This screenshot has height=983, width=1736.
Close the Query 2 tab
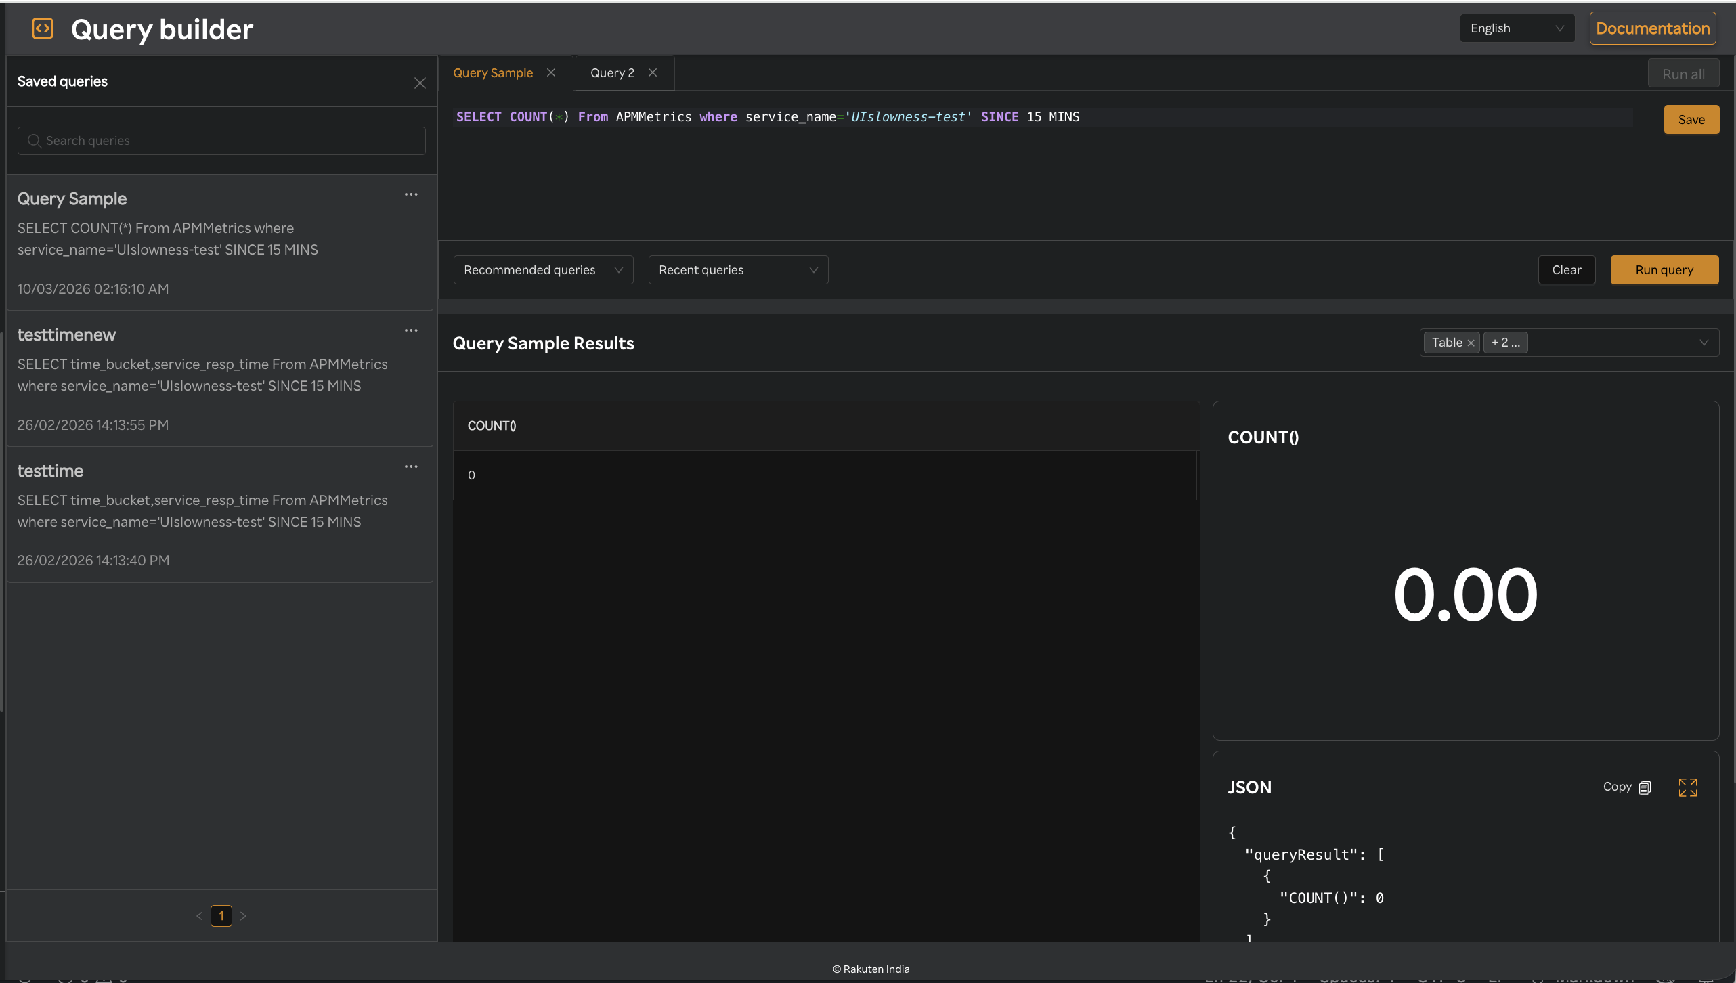click(652, 72)
